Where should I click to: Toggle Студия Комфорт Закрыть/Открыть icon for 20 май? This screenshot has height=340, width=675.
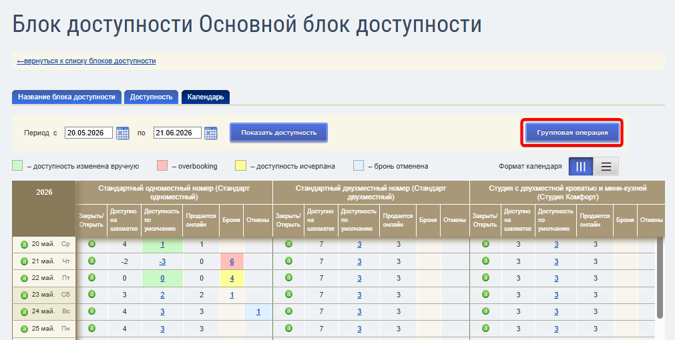point(485,244)
